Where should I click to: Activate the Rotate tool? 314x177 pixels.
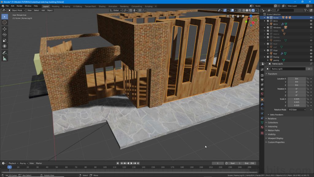point(5,34)
